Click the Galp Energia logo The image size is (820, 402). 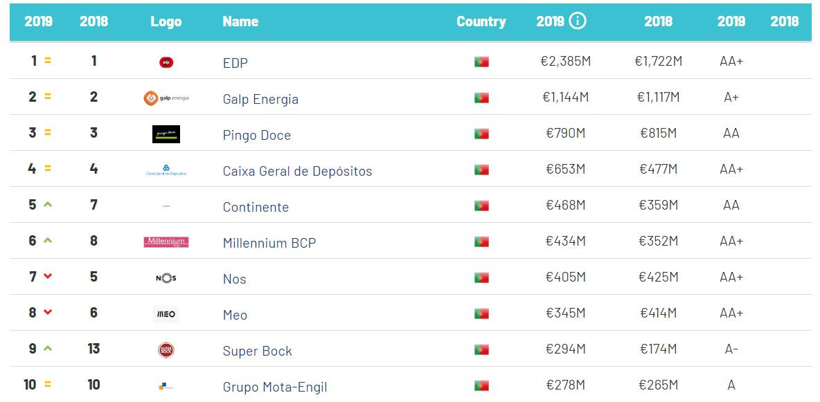[x=166, y=98]
